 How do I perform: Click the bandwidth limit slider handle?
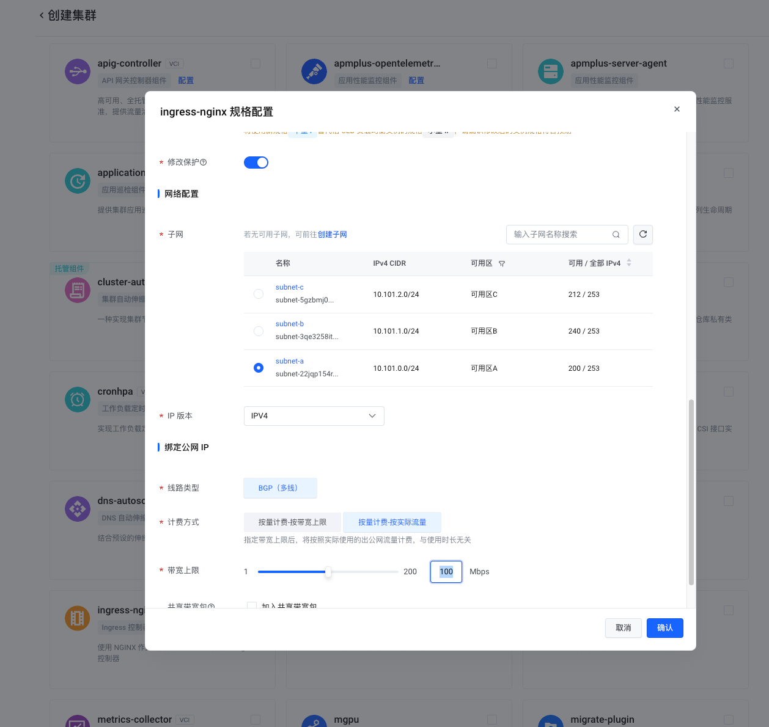point(328,572)
